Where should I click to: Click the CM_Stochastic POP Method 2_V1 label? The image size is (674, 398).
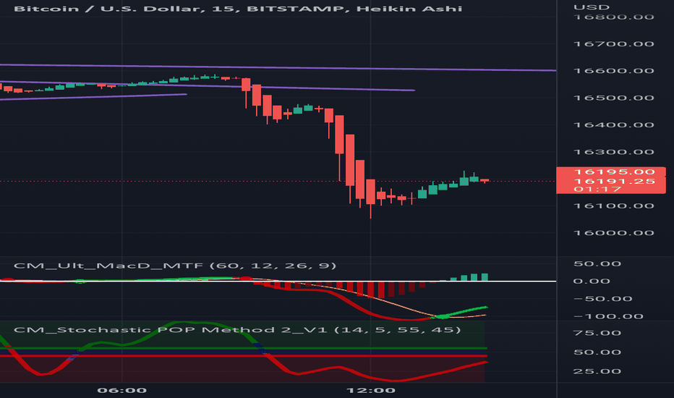237,329
